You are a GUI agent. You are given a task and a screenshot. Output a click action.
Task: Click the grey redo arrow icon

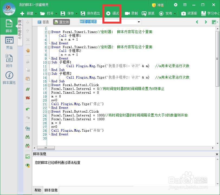click(28, 118)
